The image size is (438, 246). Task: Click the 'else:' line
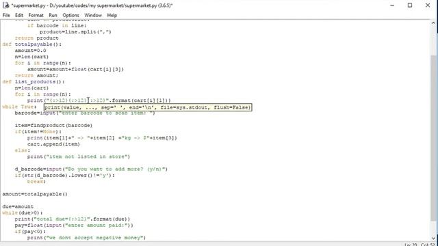click(23, 150)
